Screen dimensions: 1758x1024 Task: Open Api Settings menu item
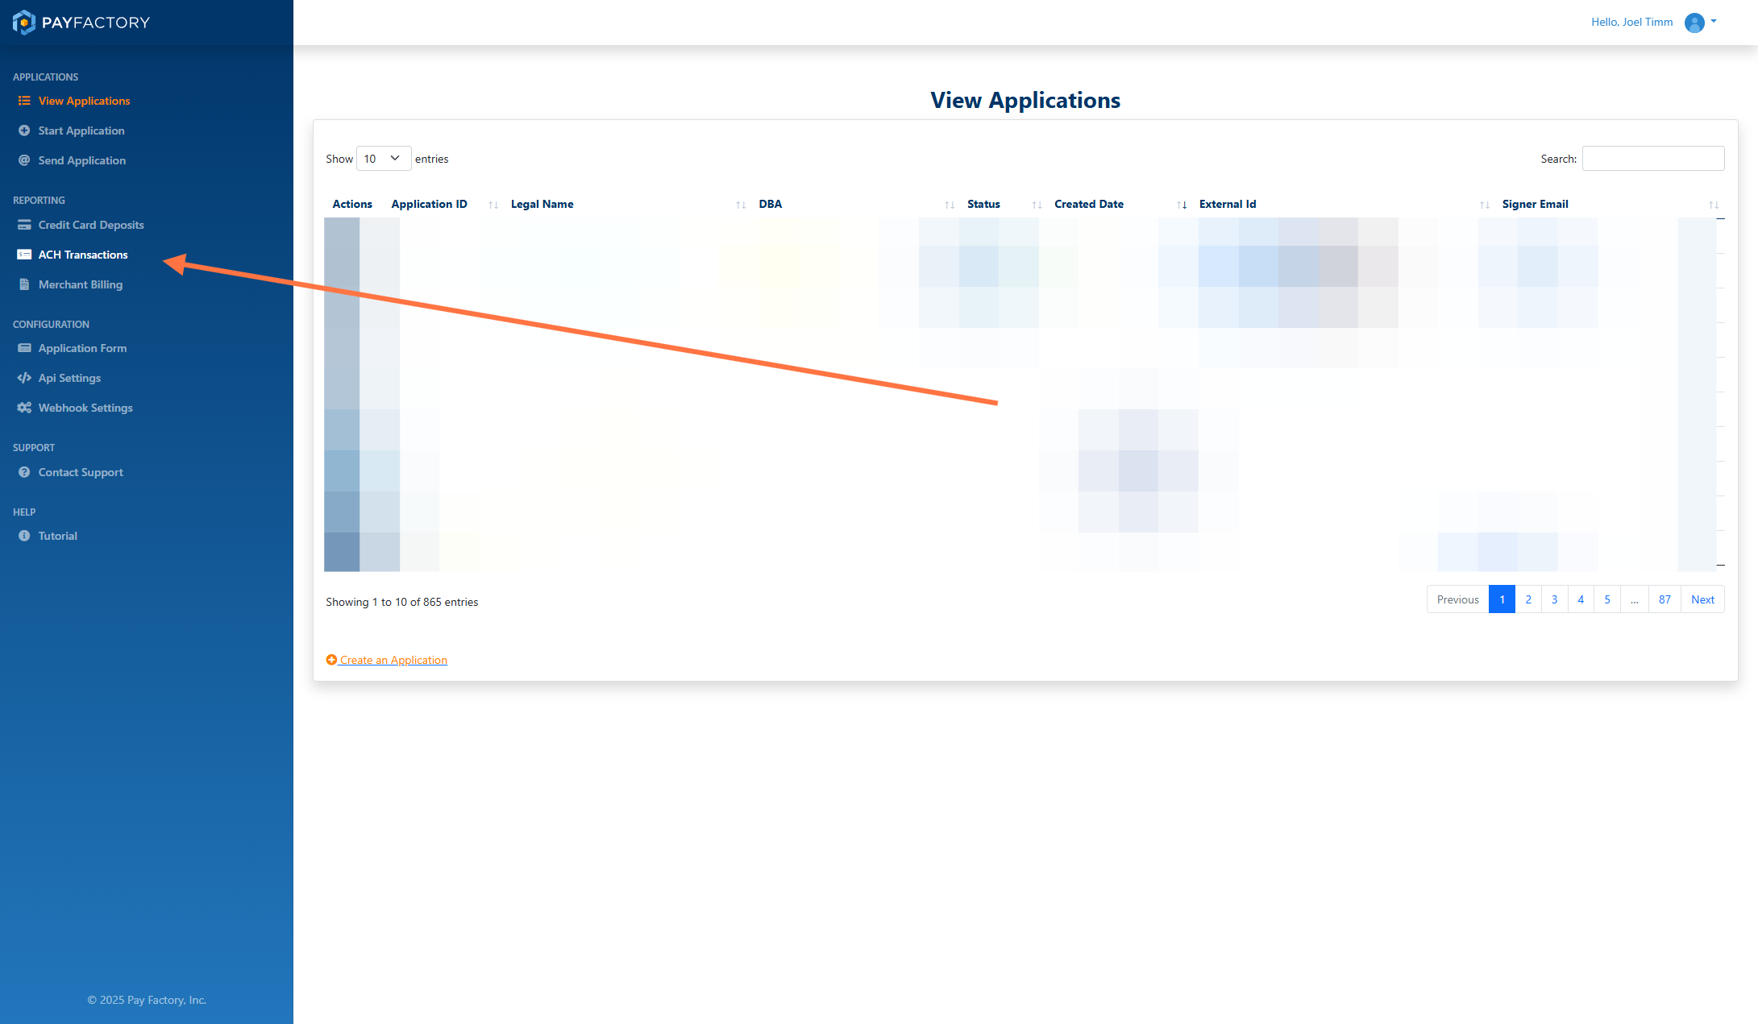click(x=69, y=378)
